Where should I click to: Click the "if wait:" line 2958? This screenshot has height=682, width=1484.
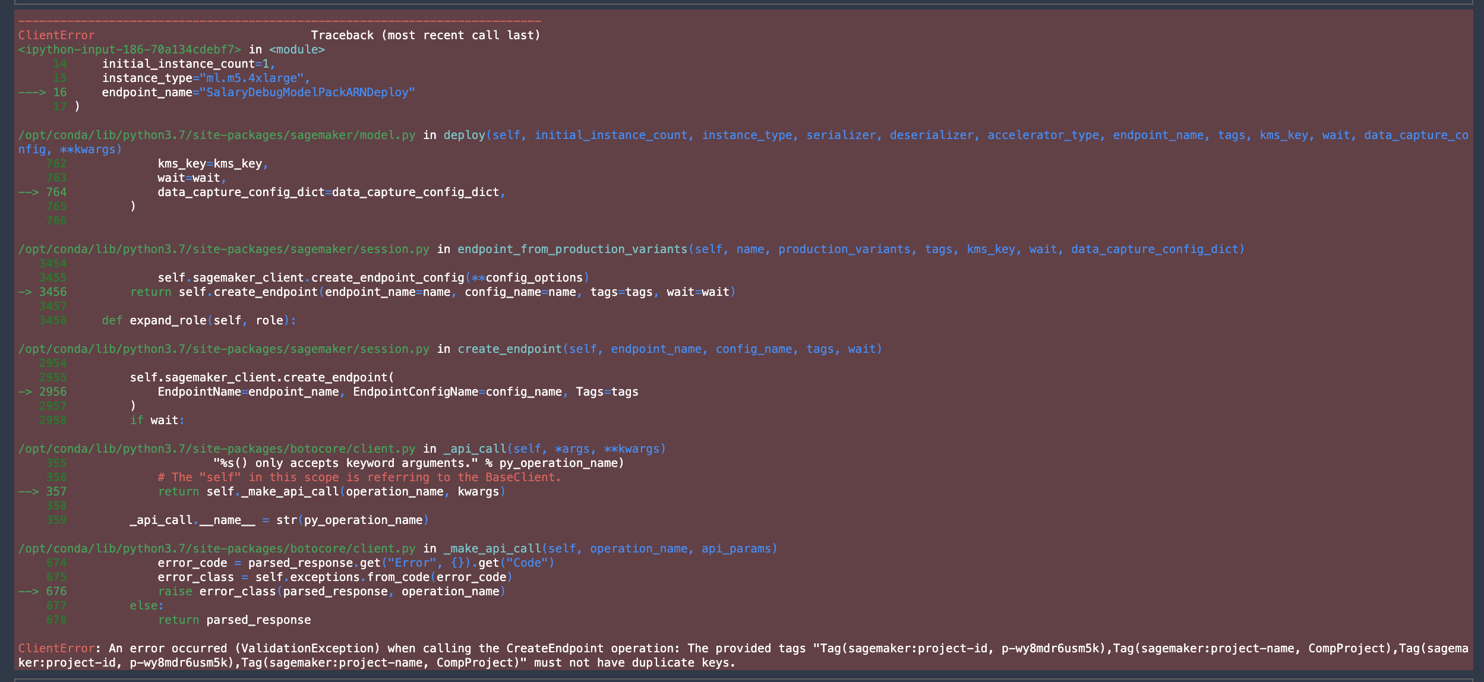[x=157, y=420]
